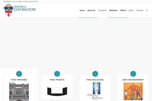Screen dimensions: 152x101
Task: Click the teal chevron circle above Safe Environment
Action: [133, 74]
